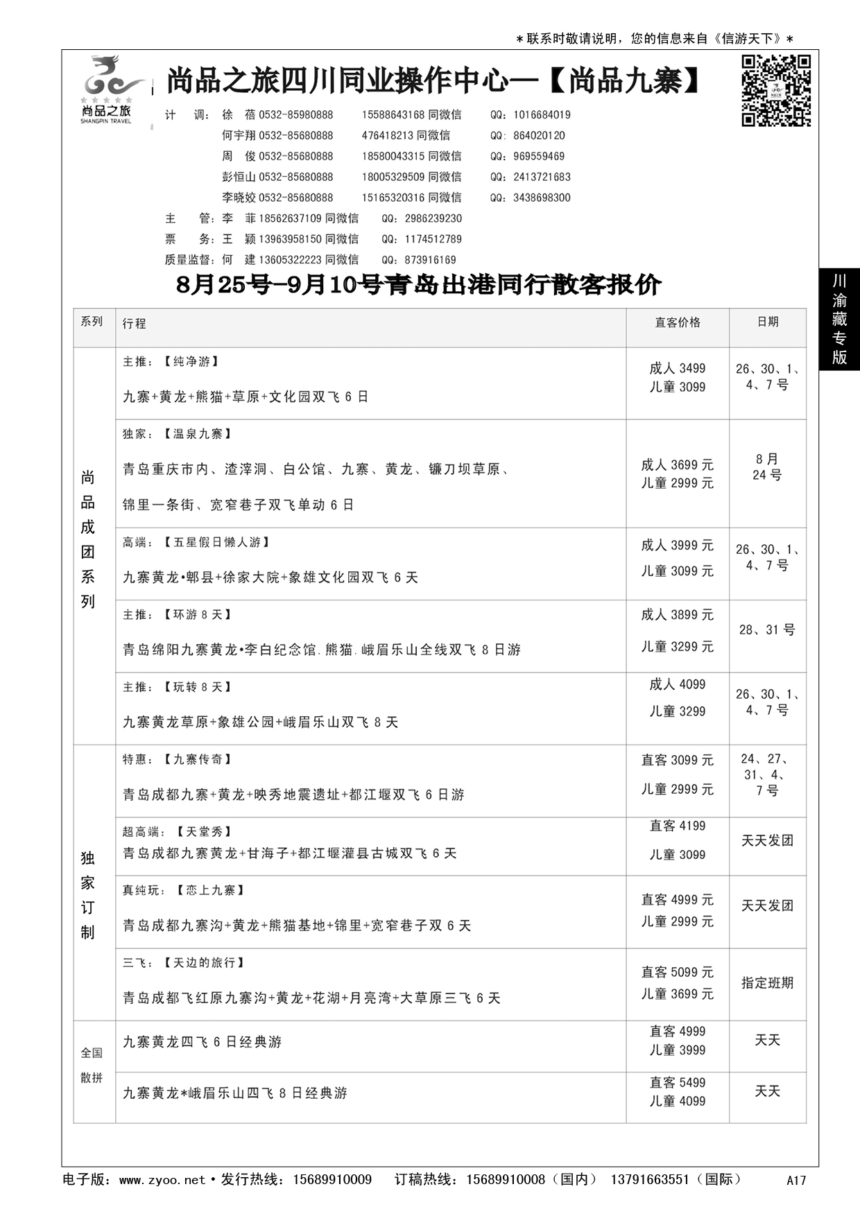Click distribution hotline 15689910009
The height and width of the screenshot is (1216, 860).
pyautogui.click(x=332, y=1179)
